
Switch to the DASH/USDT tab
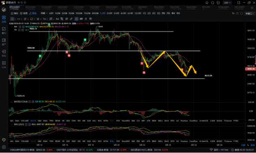pos(112,8)
